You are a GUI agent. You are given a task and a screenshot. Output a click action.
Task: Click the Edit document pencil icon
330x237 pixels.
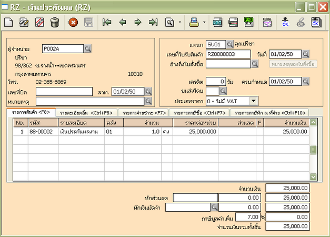click(24, 23)
